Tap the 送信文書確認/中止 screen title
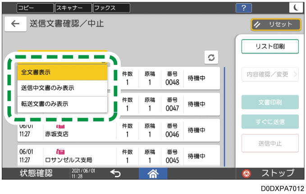Image resolution: width=306 pixels, height=194 pixels. pos(67,24)
